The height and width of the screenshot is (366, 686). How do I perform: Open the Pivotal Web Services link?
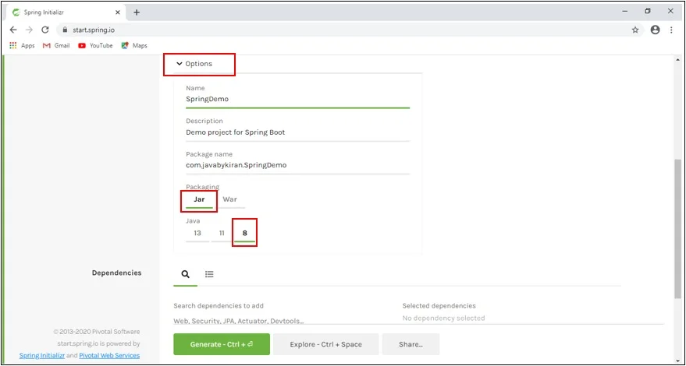(x=109, y=356)
